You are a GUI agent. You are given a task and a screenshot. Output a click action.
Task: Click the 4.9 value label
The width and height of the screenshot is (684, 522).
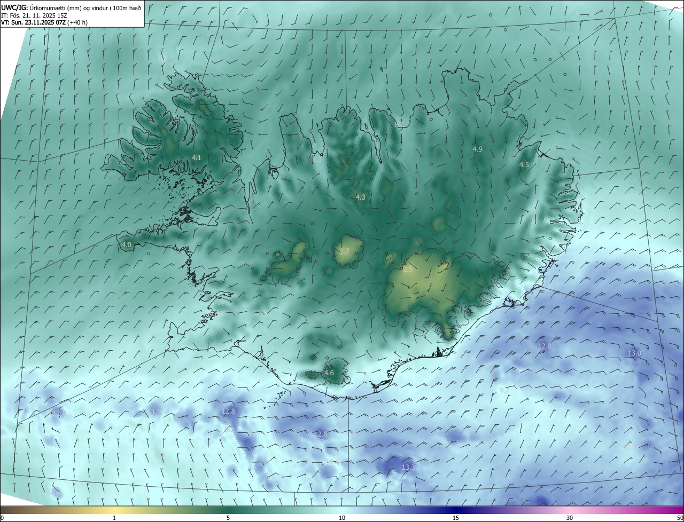click(478, 149)
